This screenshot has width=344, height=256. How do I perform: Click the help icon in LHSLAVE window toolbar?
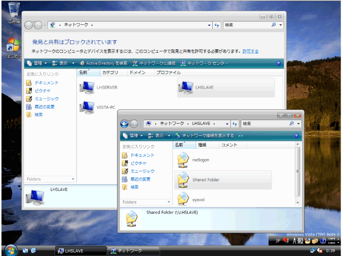tap(296, 135)
